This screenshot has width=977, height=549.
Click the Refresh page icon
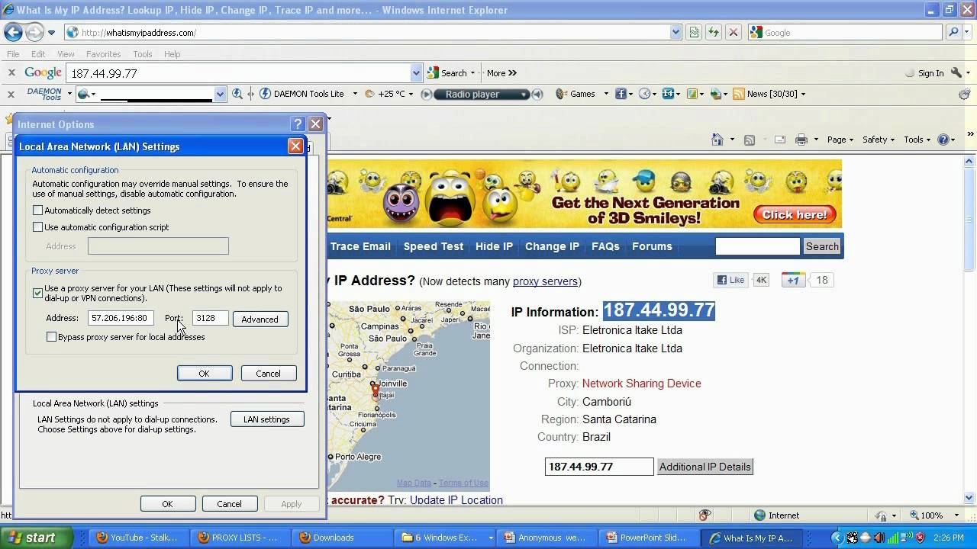pyautogui.click(x=713, y=32)
